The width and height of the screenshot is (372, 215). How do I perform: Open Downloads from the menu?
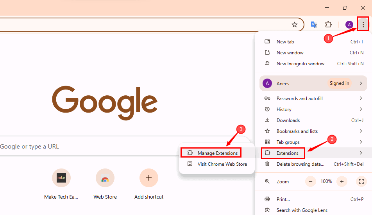(313, 120)
